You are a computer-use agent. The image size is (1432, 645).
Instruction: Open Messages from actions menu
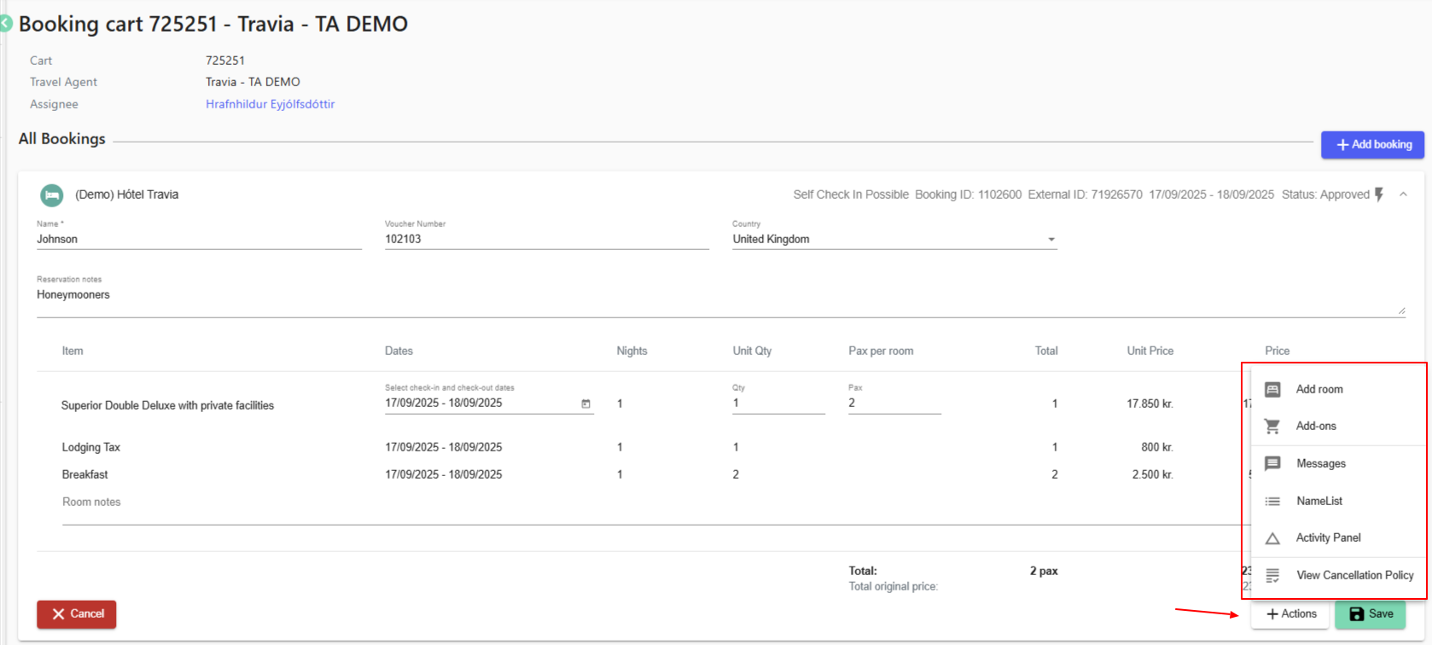click(x=1338, y=463)
